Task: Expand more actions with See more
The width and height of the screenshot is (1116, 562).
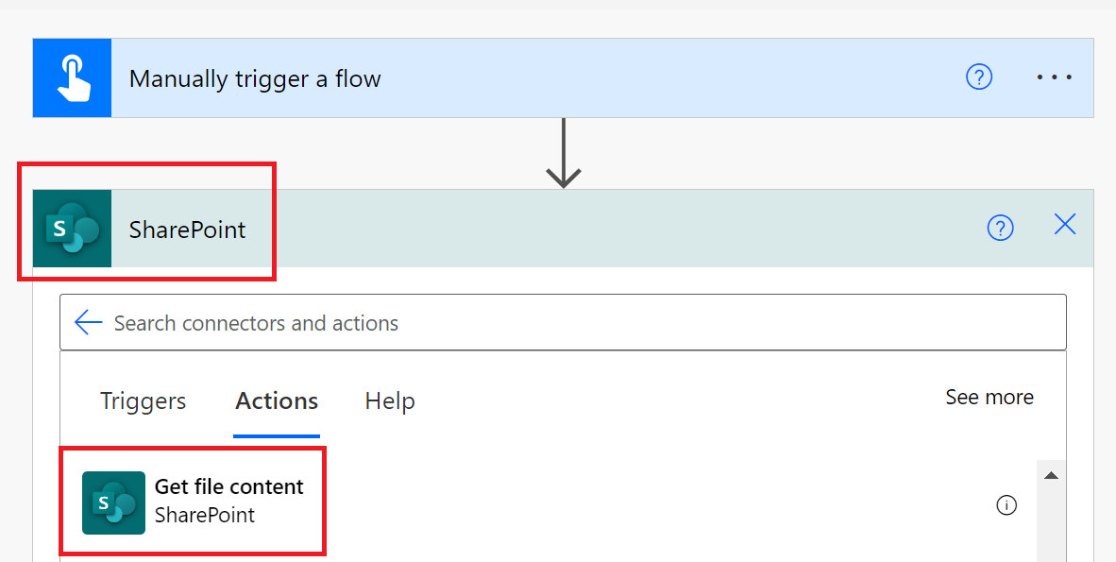Action: [x=989, y=398]
